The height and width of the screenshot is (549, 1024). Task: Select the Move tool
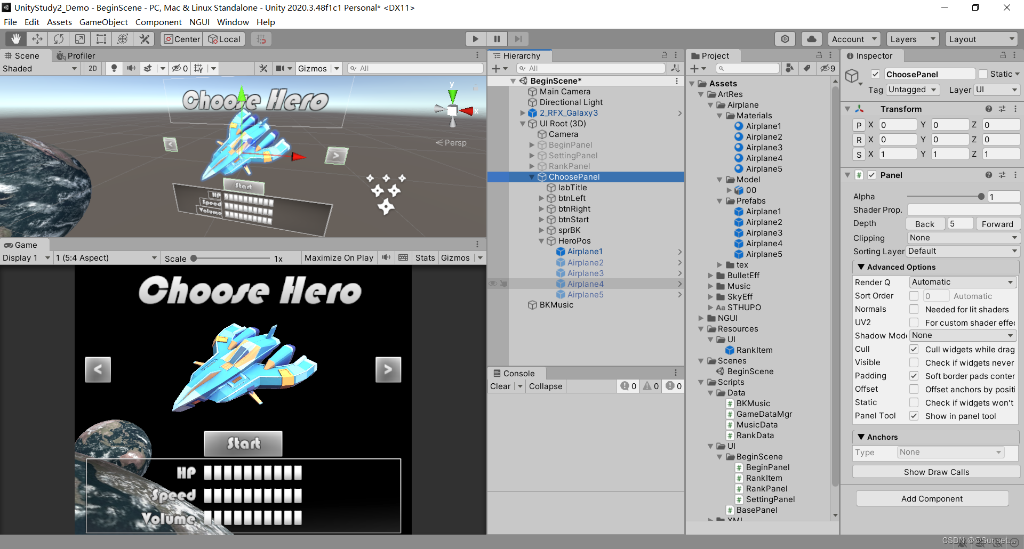pyautogui.click(x=37, y=39)
